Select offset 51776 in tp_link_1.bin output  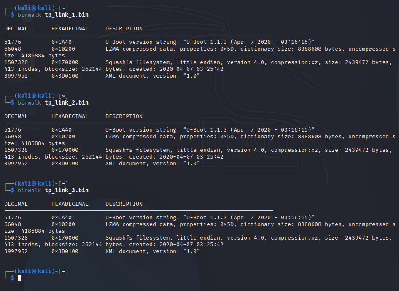(x=13, y=42)
